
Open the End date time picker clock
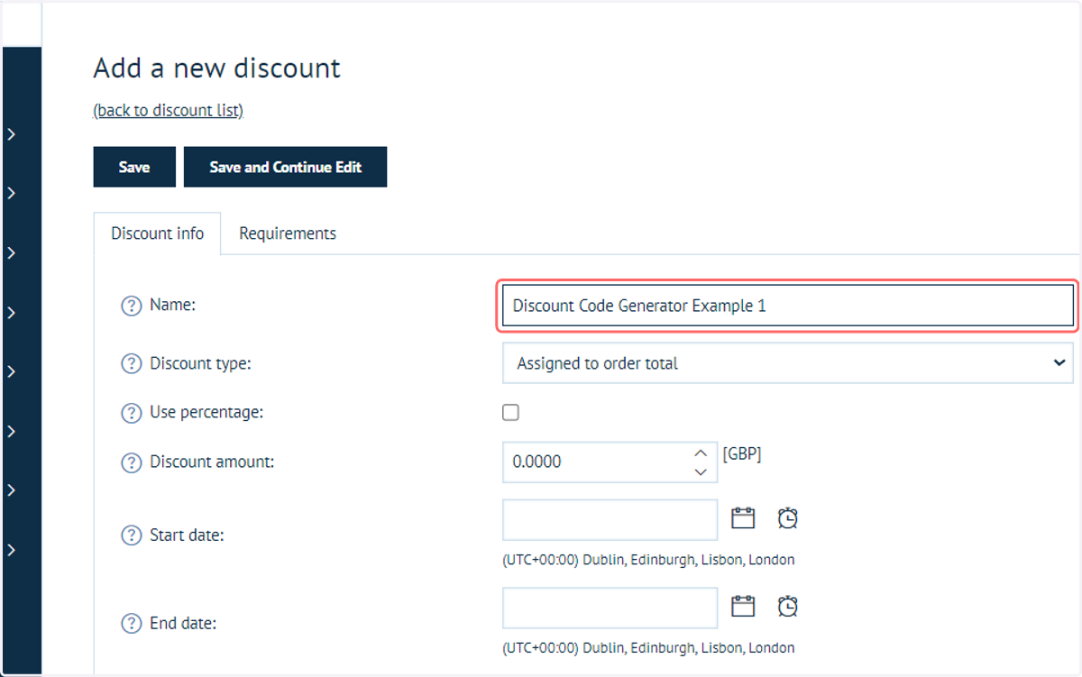tap(788, 606)
